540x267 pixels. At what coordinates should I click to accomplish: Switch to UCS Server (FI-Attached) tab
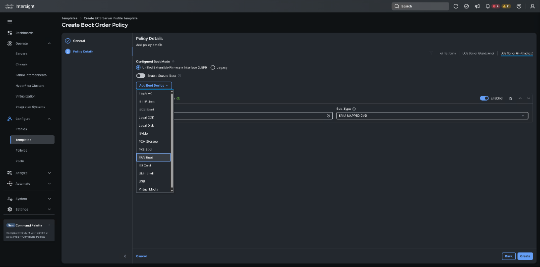(517, 53)
